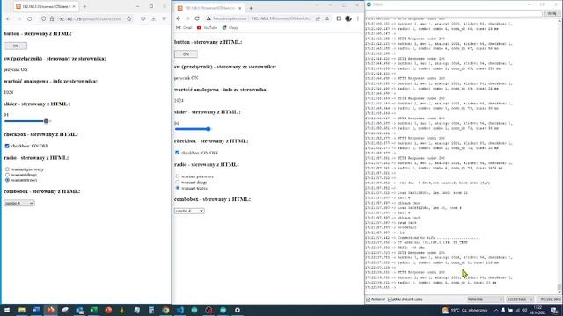The height and width of the screenshot is (316, 563).
Task: Click the ON button in Firefox page
Action: [x=16, y=46]
